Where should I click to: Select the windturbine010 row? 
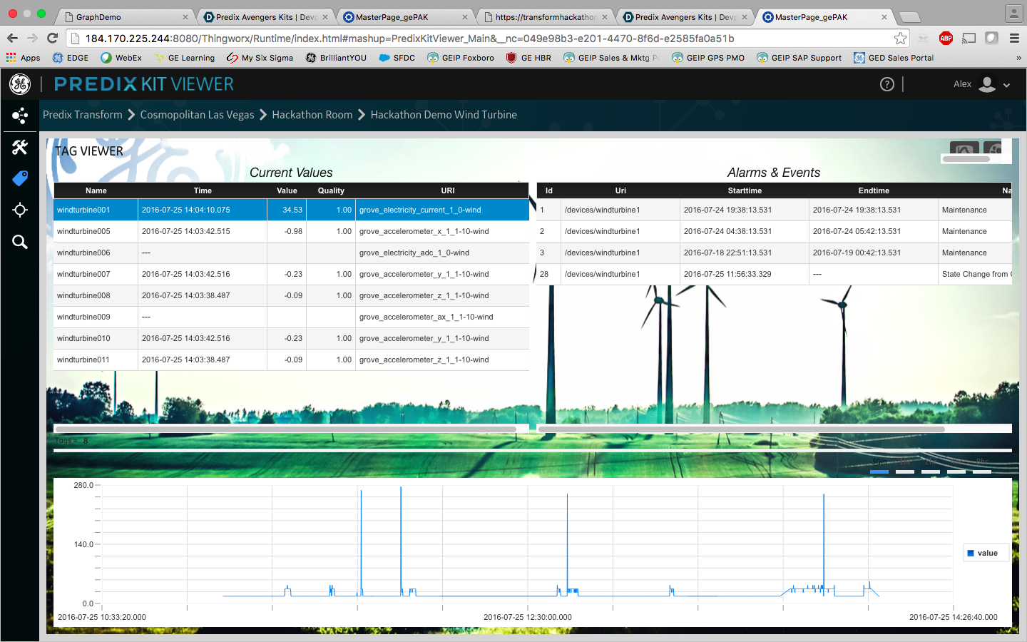(x=291, y=338)
